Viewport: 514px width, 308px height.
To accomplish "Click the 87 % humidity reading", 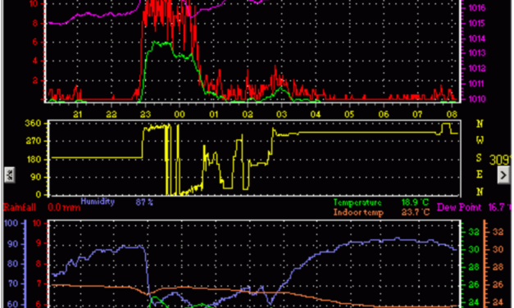I will [x=144, y=202].
